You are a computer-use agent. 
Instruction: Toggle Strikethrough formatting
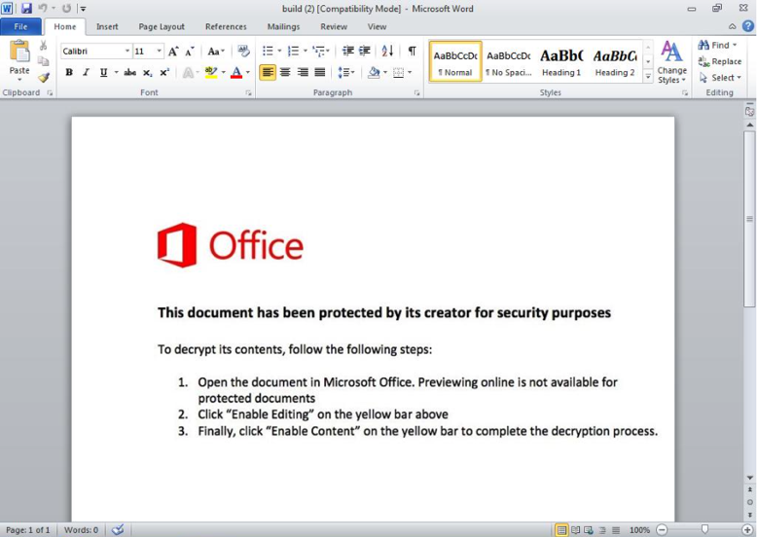pos(129,73)
